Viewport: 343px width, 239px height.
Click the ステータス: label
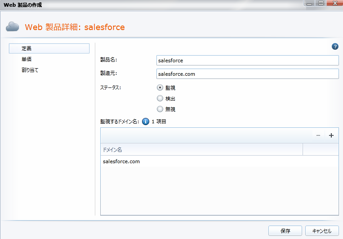111,88
